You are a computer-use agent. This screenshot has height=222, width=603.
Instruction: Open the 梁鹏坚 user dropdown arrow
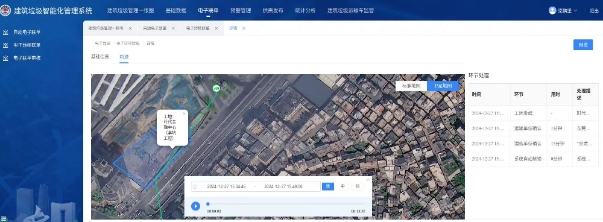click(576, 11)
